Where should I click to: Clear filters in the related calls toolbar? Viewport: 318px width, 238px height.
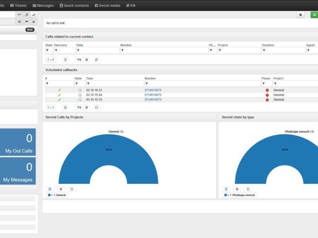(79, 59)
